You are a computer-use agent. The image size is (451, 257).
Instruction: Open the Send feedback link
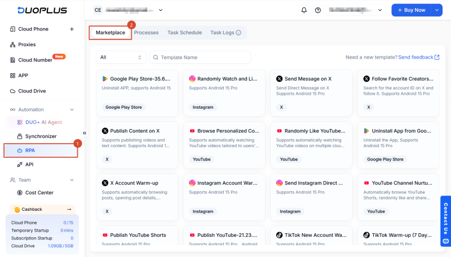[x=418, y=57]
